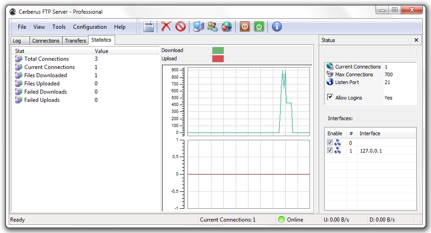Click the green Online status indicator

[281, 219]
